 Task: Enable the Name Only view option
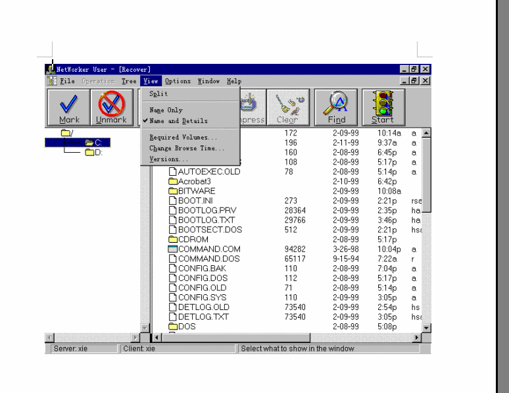pyautogui.click(x=166, y=110)
